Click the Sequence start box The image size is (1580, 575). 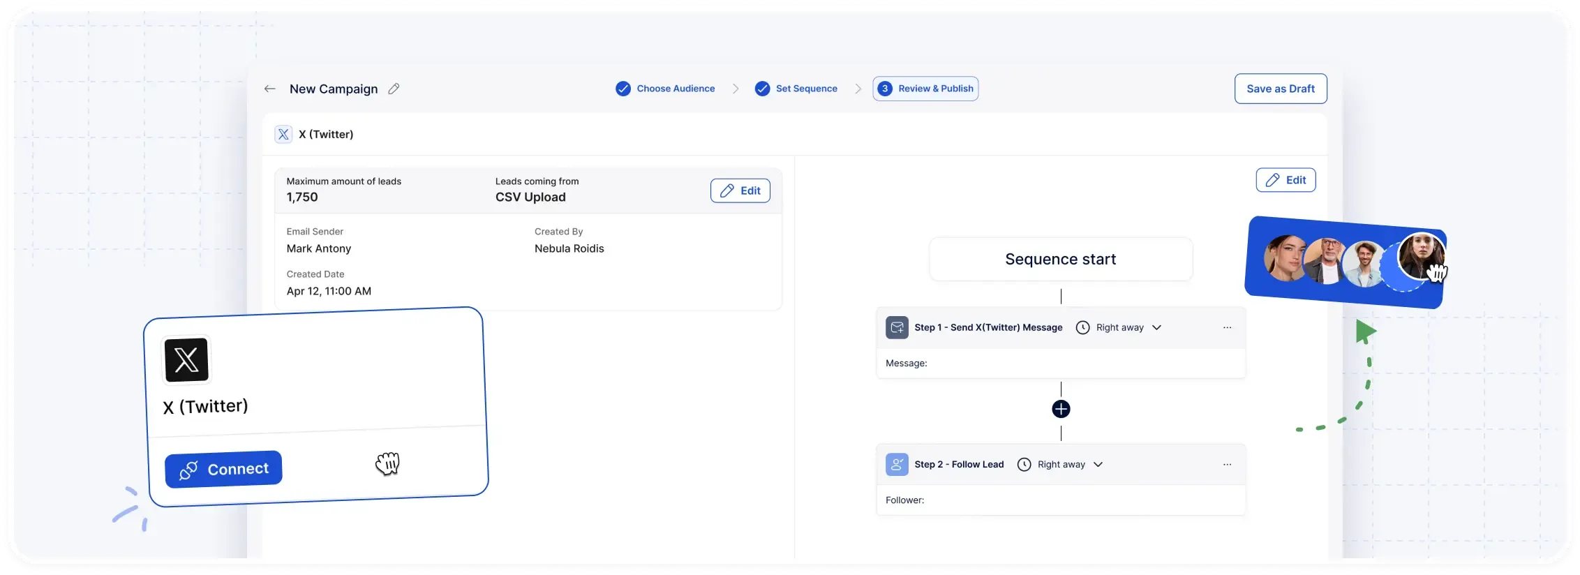[x=1060, y=259]
